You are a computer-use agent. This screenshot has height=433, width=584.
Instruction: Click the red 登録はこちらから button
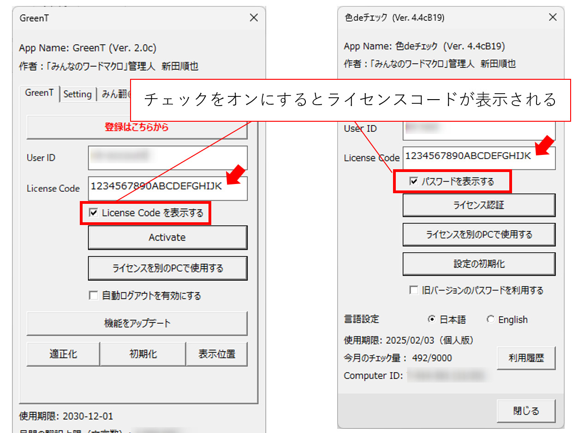(x=137, y=127)
